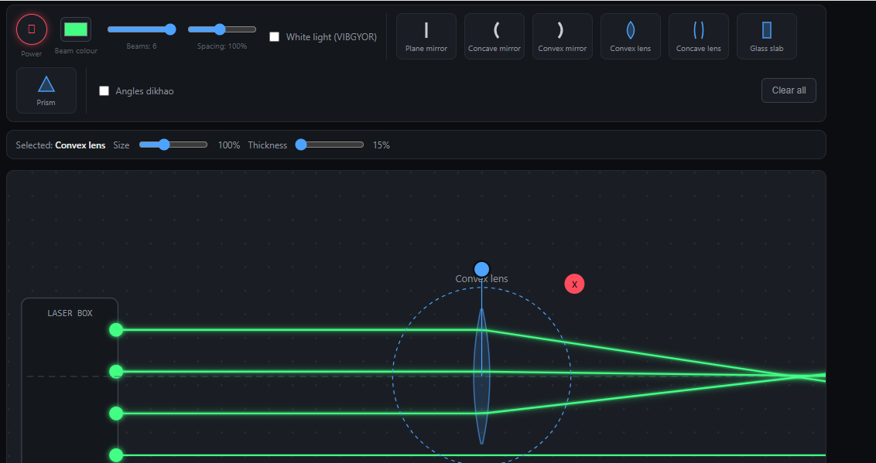Click the LASER BOX label
The height and width of the screenshot is (463, 876).
(70, 314)
